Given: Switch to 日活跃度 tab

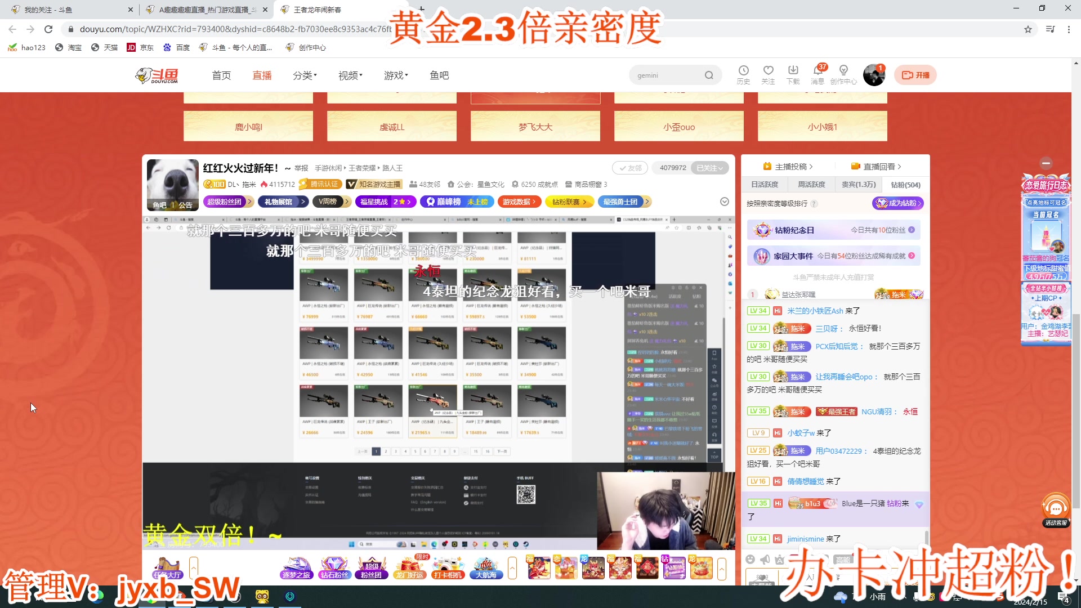Looking at the screenshot, I should (x=764, y=185).
